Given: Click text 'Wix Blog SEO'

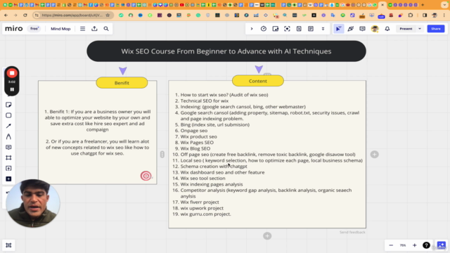Looking at the screenshot, I should click(x=195, y=148).
